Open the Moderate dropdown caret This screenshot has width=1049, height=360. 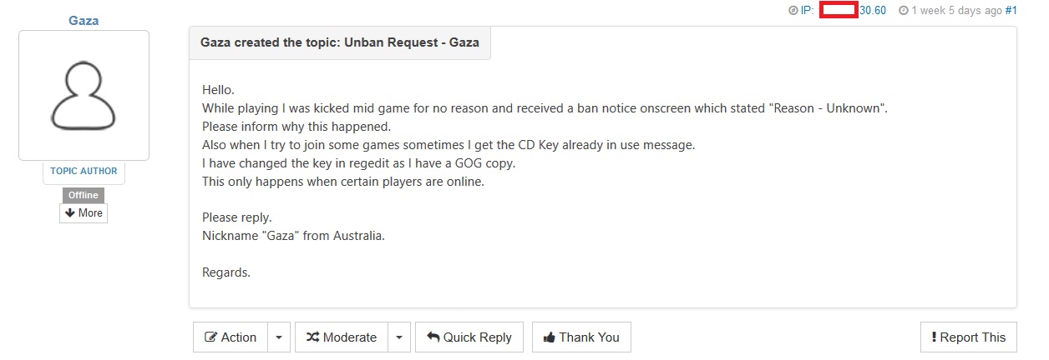(x=398, y=337)
